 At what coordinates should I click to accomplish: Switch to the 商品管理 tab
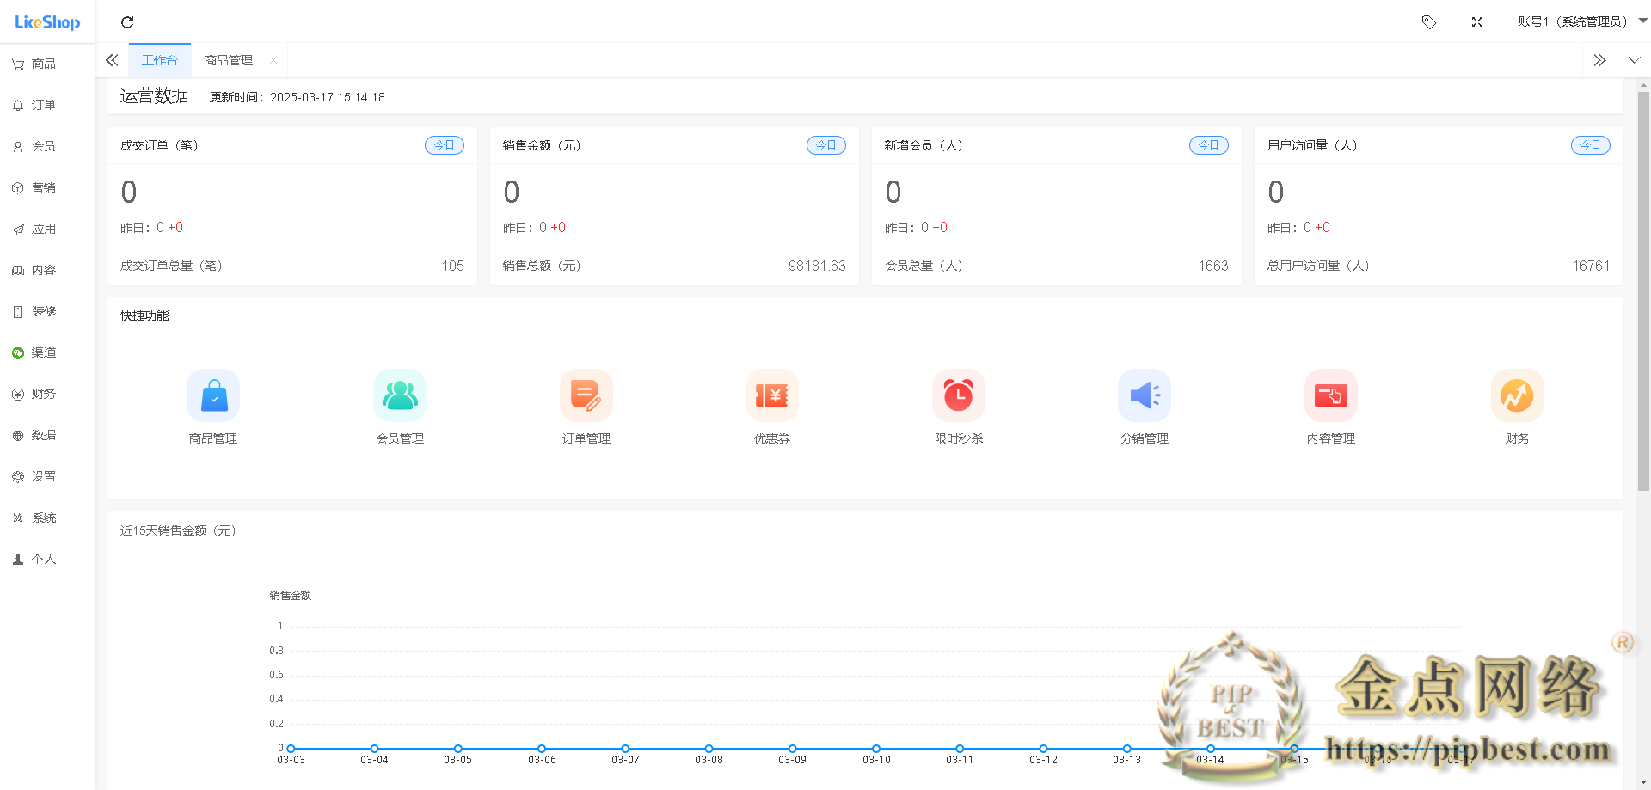tap(228, 60)
